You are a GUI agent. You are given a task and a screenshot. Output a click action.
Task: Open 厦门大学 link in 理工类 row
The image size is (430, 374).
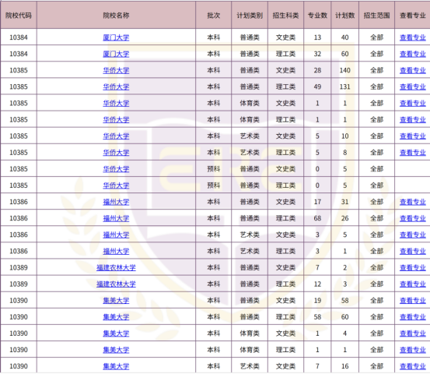(116, 54)
